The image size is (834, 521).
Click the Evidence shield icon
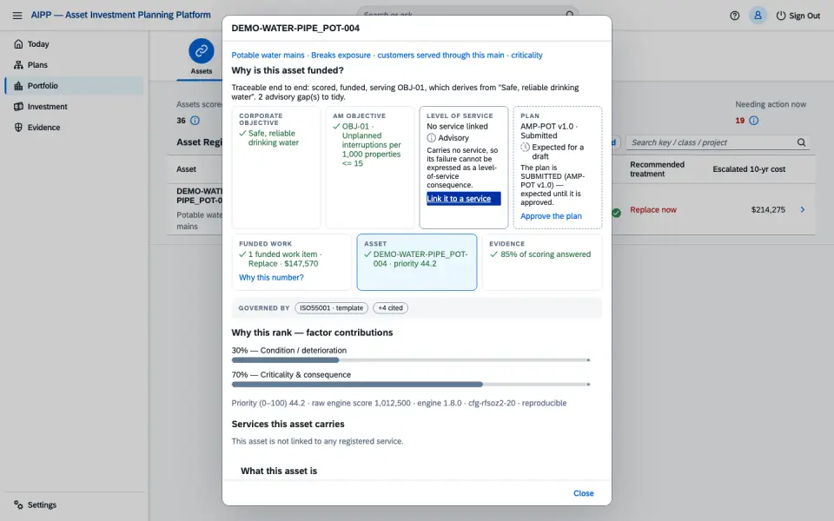(x=18, y=127)
